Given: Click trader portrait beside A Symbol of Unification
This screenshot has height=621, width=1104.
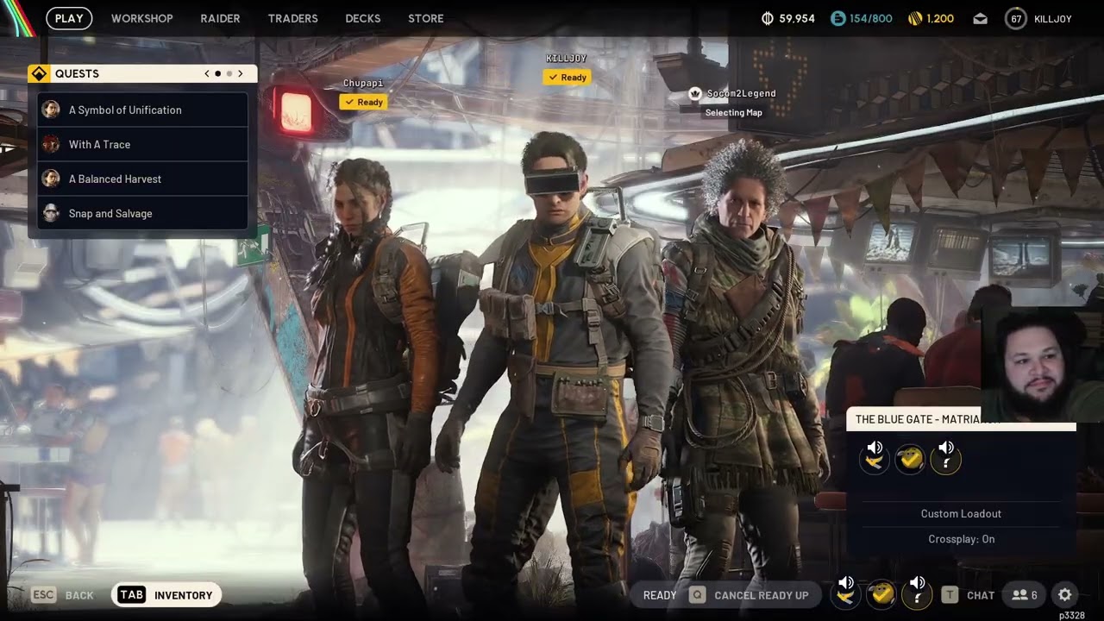Looking at the screenshot, I should 51,110.
